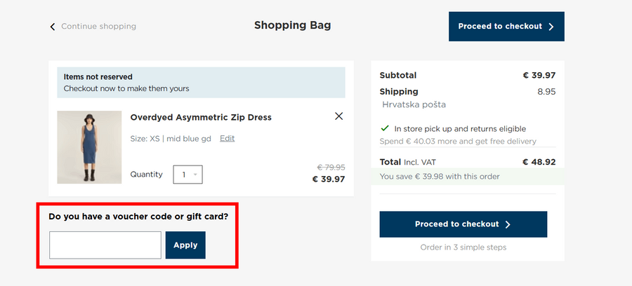Follow the Continue shopping link
The width and height of the screenshot is (632, 286).
click(x=98, y=27)
